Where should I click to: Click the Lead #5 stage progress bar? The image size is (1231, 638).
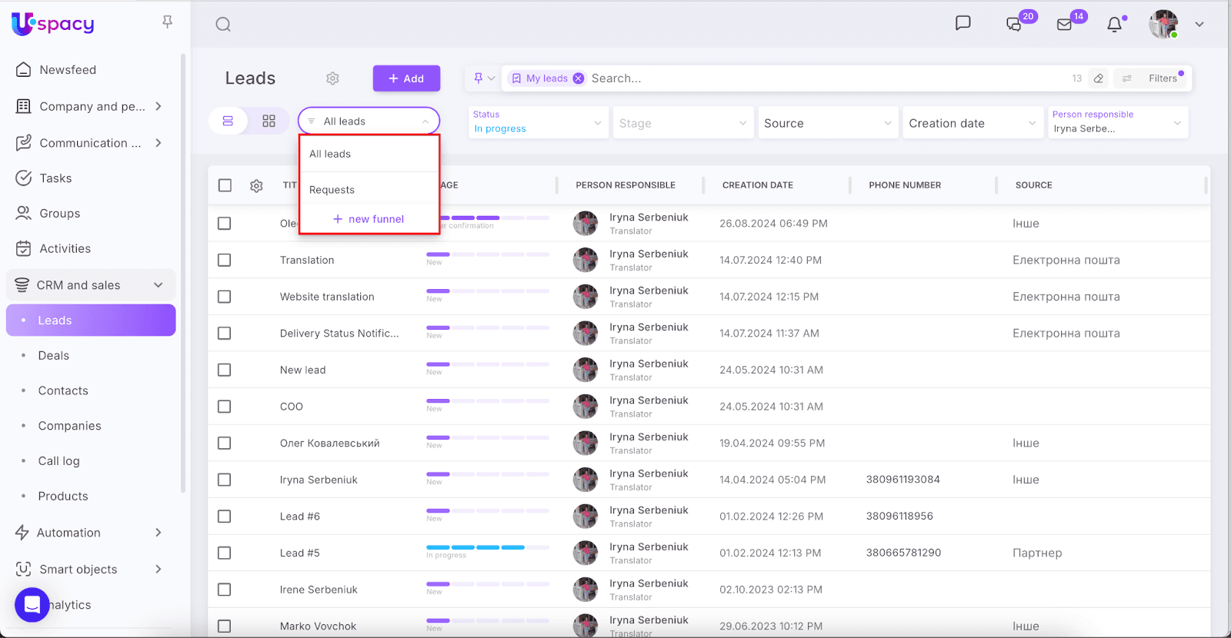487,548
